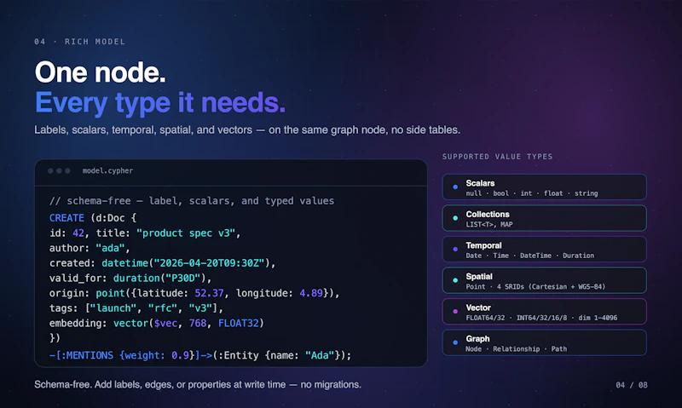Click the "One node." headline
Image resolution: width=682 pixels, height=408 pixels.
pos(100,72)
